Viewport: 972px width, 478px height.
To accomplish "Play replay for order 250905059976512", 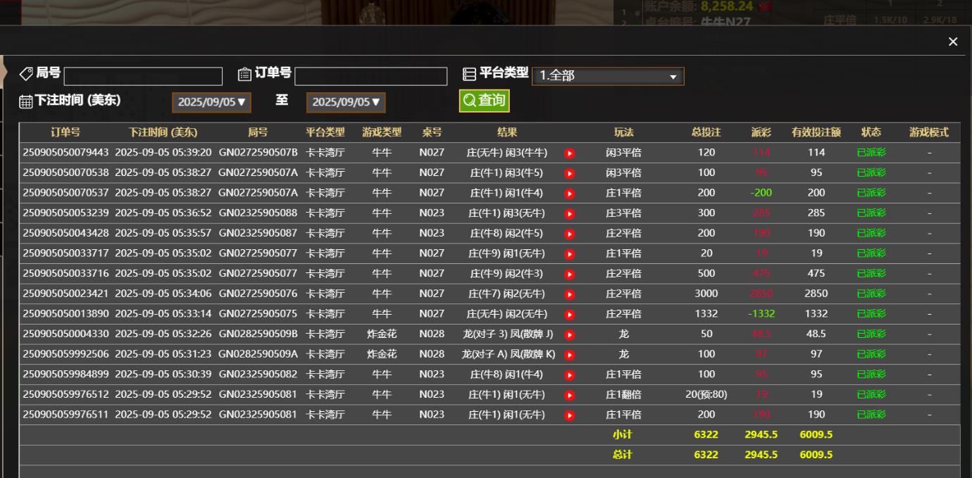I will pos(569,395).
